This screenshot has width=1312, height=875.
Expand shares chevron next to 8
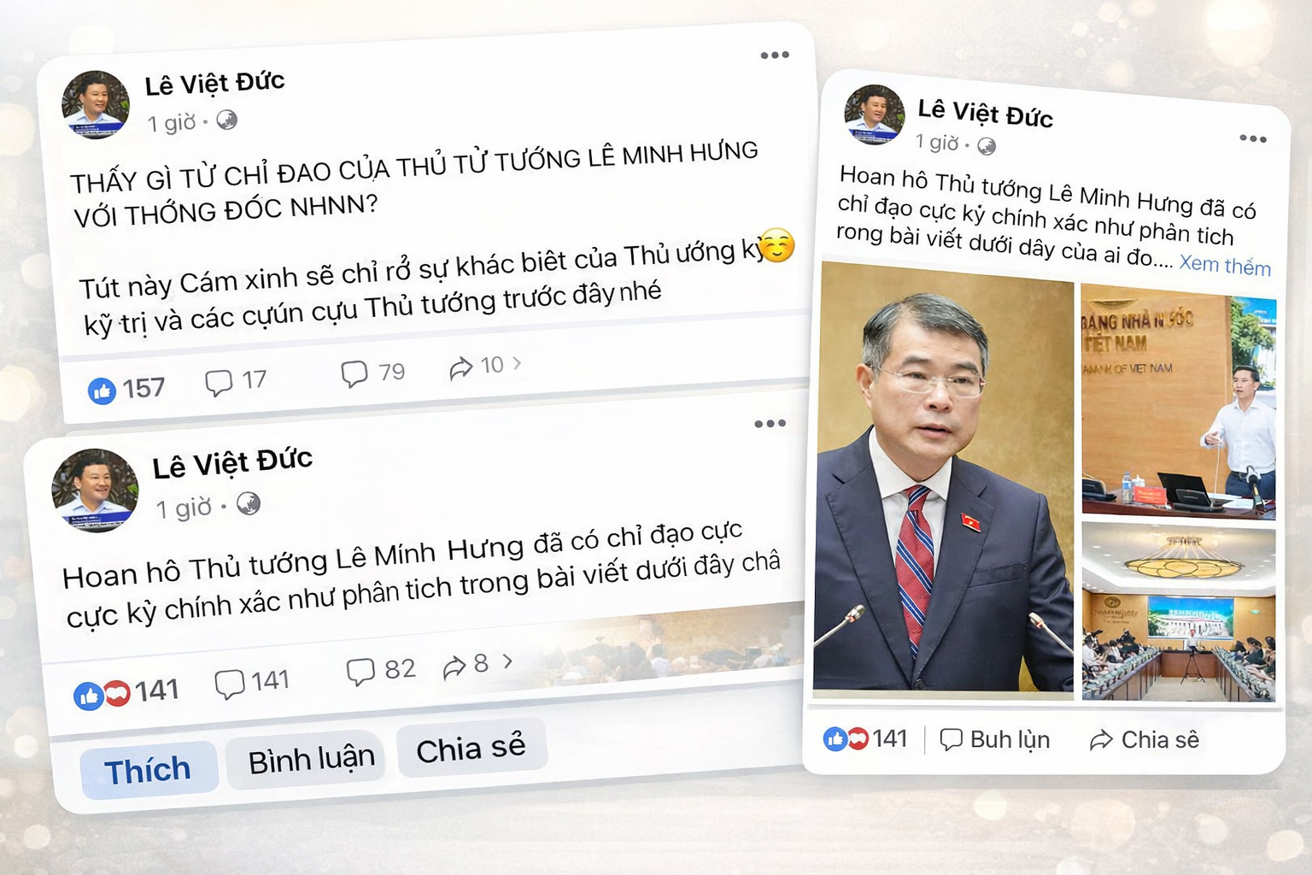pyautogui.click(x=507, y=661)
